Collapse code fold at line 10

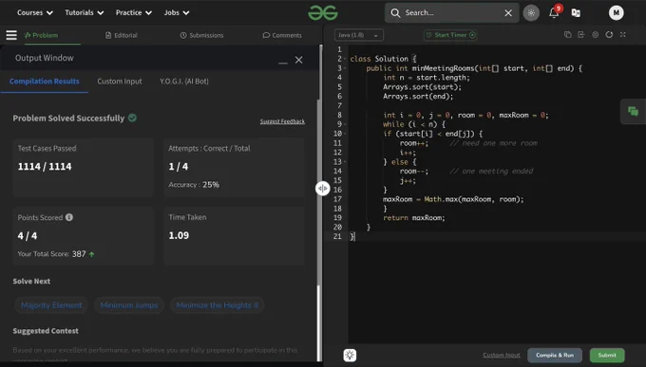pos(345,134)
